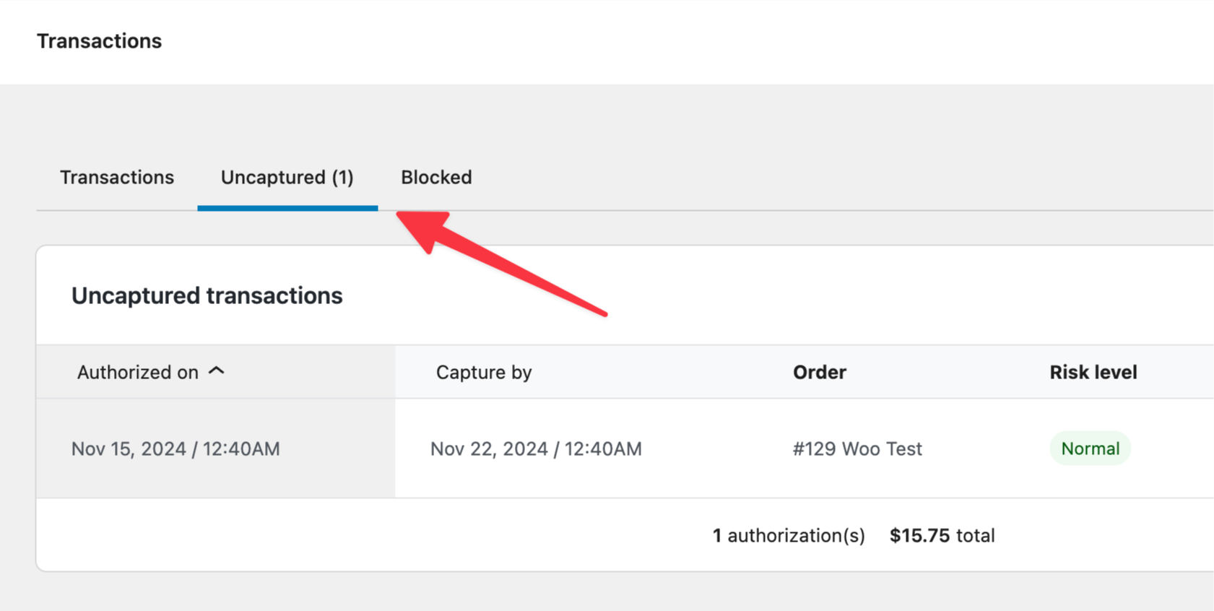Switch to the Blocked tab
Image resolution: width=1214 pixels, height=611 pixels.
pyautogui.click(x=435, y=177)
